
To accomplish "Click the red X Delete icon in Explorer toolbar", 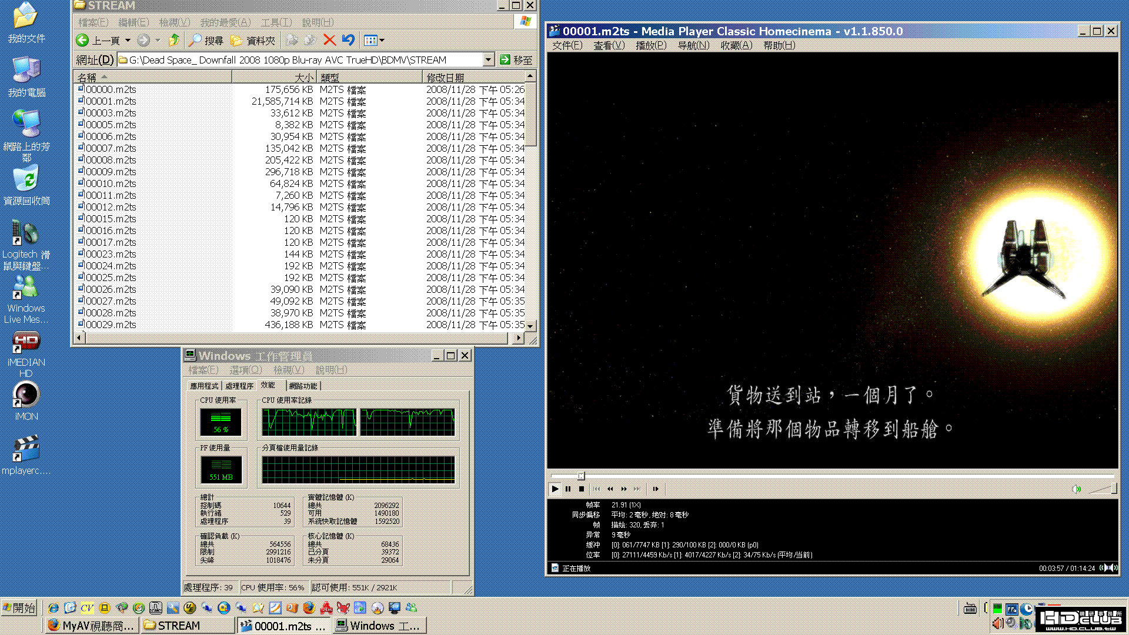I will point(329,41).
